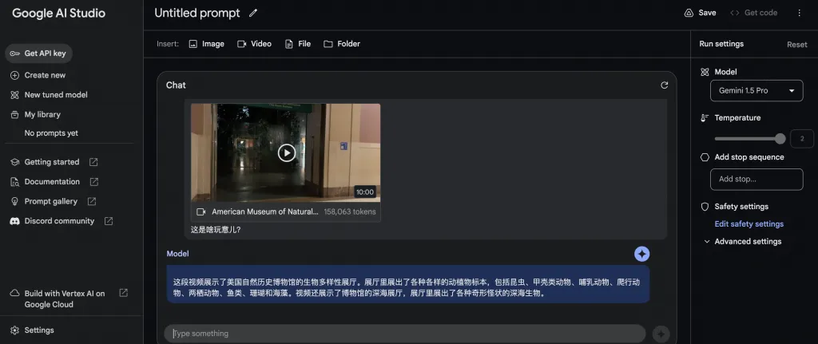Screen dimensions: 818x344
Task: Save the current prompt
Action: click(x=700, y=13)
